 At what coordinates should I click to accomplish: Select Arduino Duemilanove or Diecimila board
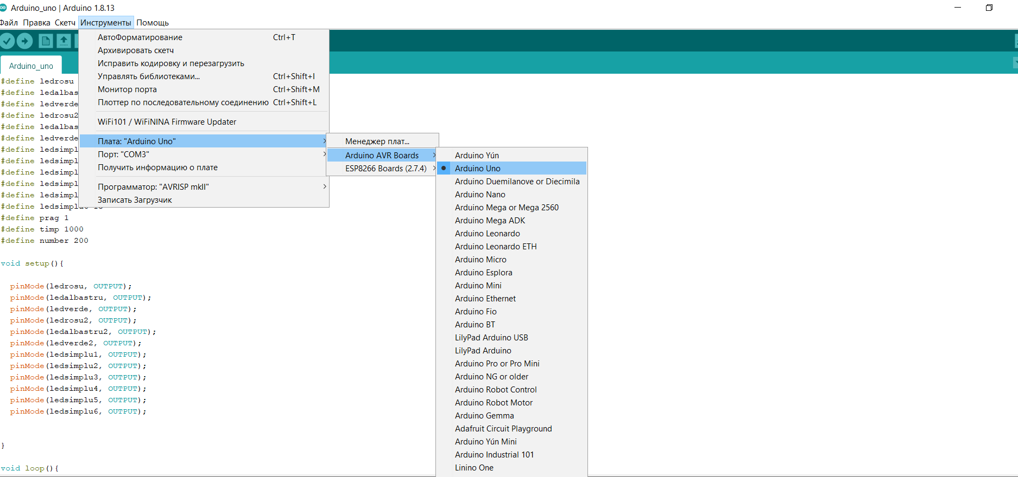(511, 182)
